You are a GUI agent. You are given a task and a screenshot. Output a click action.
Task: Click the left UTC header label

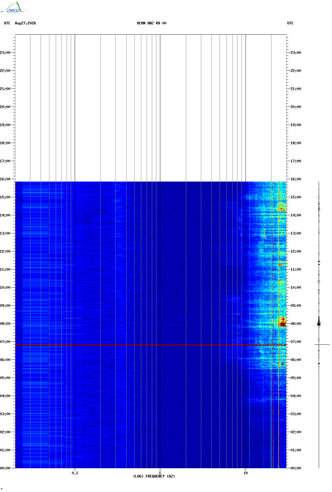tap(7, 23)
